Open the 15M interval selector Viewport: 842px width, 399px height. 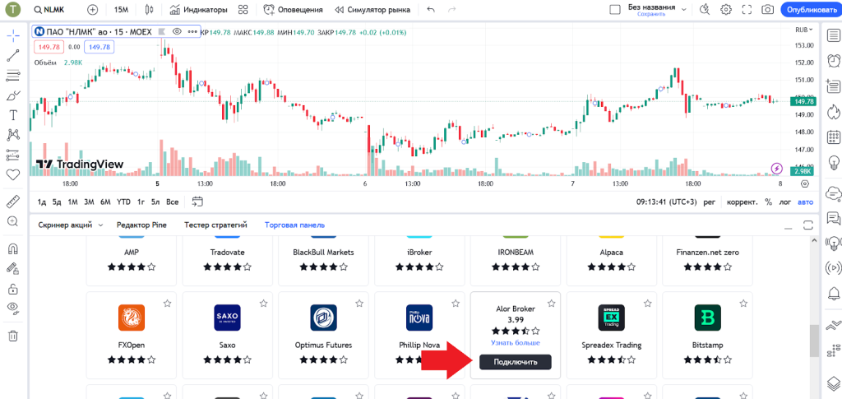121,10
